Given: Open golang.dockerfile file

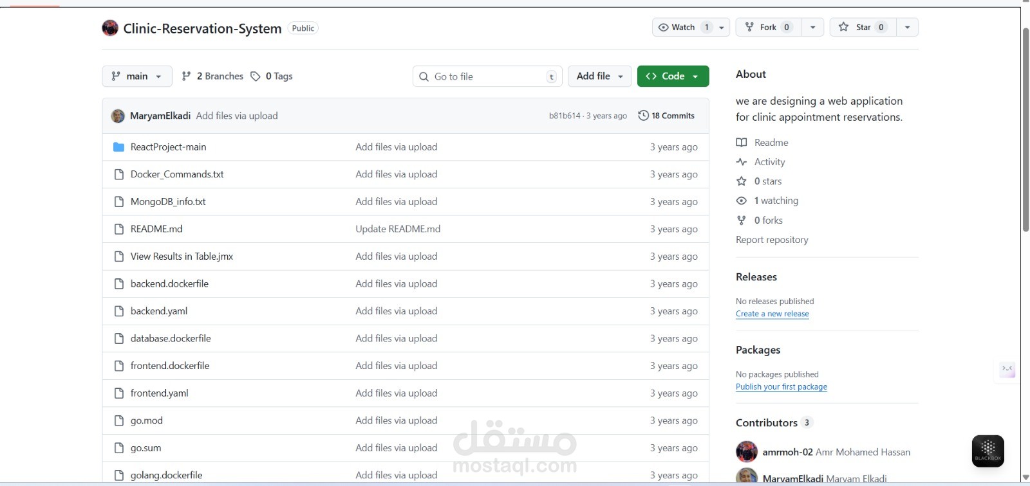Looking at the screenshot, I should point(166,475).
